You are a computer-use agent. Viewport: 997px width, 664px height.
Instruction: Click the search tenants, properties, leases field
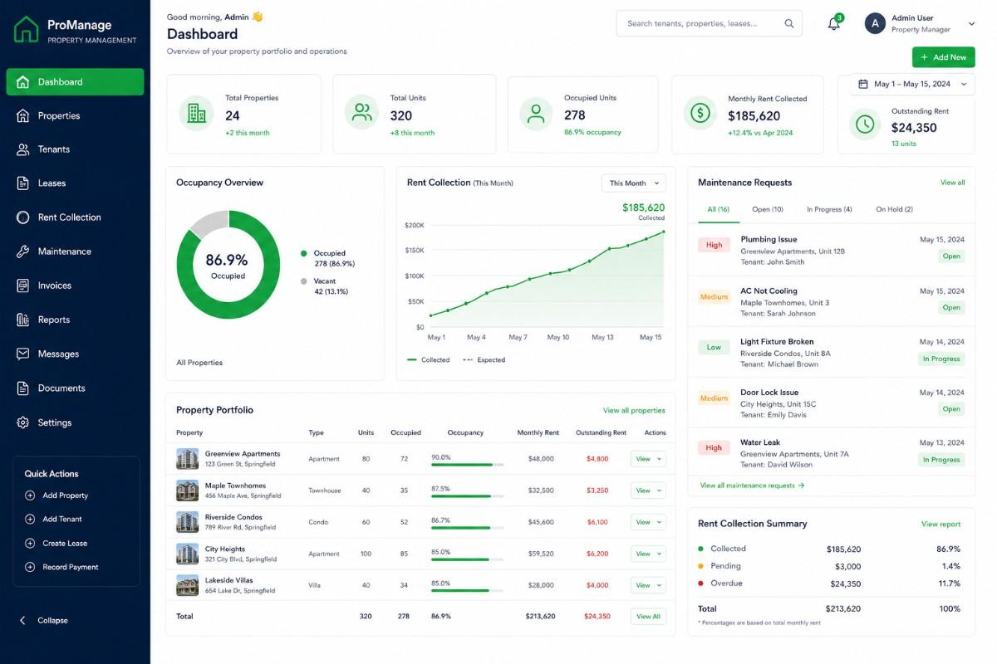[709, 23]
